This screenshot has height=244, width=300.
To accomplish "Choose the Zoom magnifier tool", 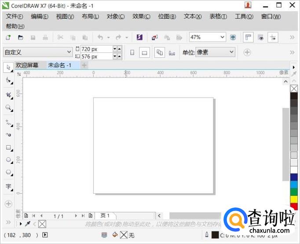I will coord(8,107).
